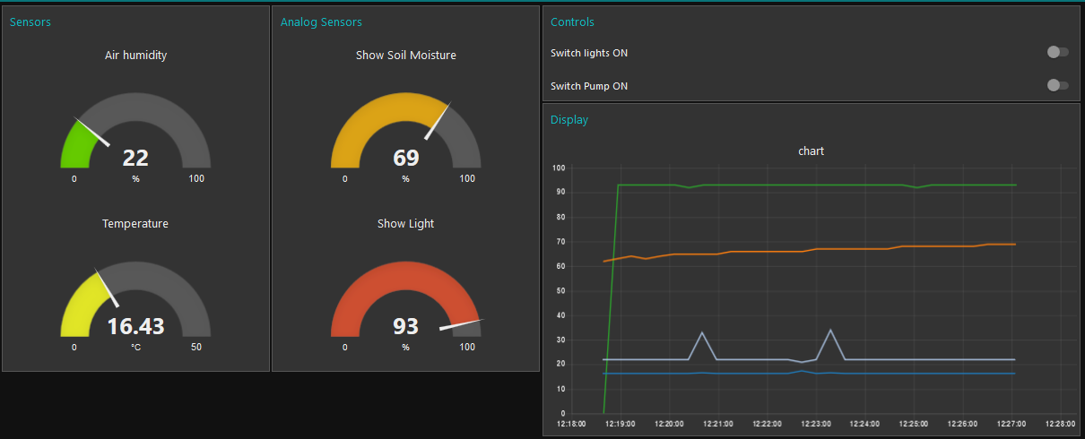Click the °C unit under Temperature gauge

click(x=135, y=347)
